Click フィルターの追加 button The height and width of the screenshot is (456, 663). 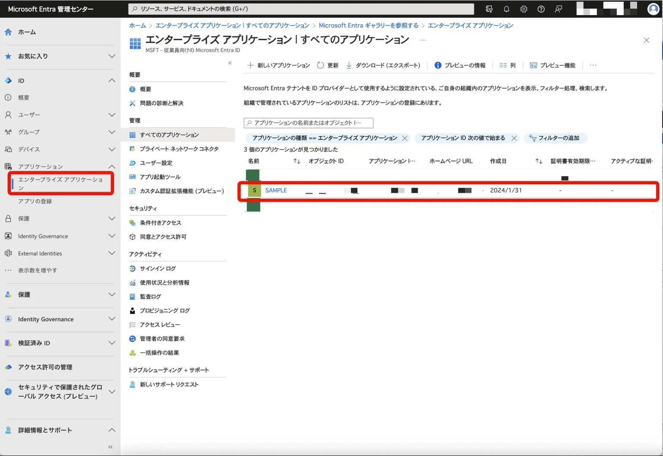pyautogui.click(x=555, y=138)
